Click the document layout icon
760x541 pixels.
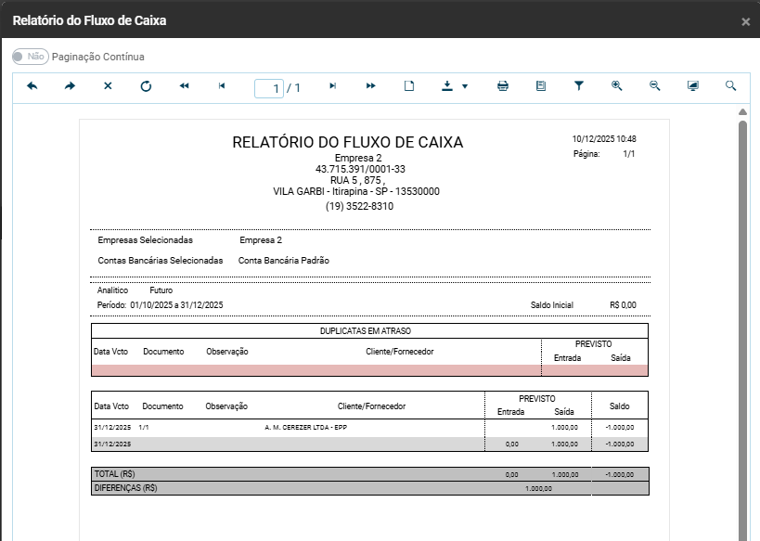[541, 86]
